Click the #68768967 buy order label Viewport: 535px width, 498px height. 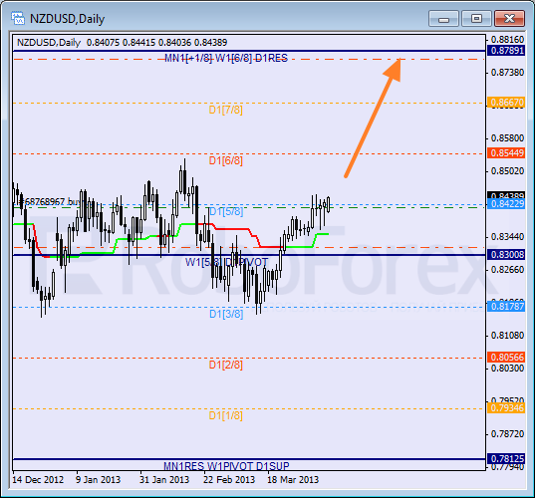click(50, 202)
